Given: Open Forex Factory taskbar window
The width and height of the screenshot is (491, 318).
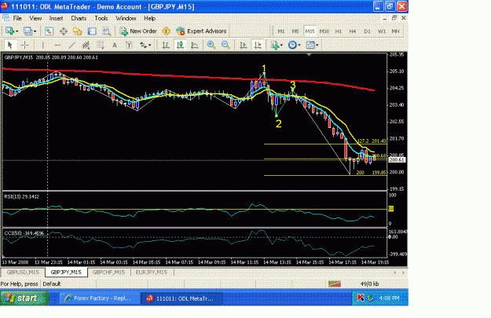Looking at the screenshot, I should click(x=100, y=298).
